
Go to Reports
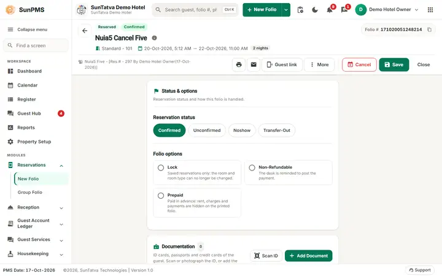point(26,128)
